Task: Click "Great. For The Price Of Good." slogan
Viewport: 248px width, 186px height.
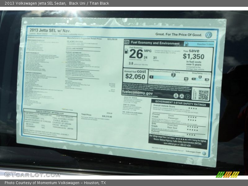Action: [x=179, y=34]
